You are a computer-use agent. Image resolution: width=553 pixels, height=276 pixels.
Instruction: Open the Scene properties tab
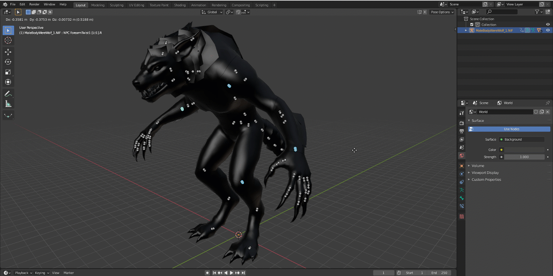462,147
